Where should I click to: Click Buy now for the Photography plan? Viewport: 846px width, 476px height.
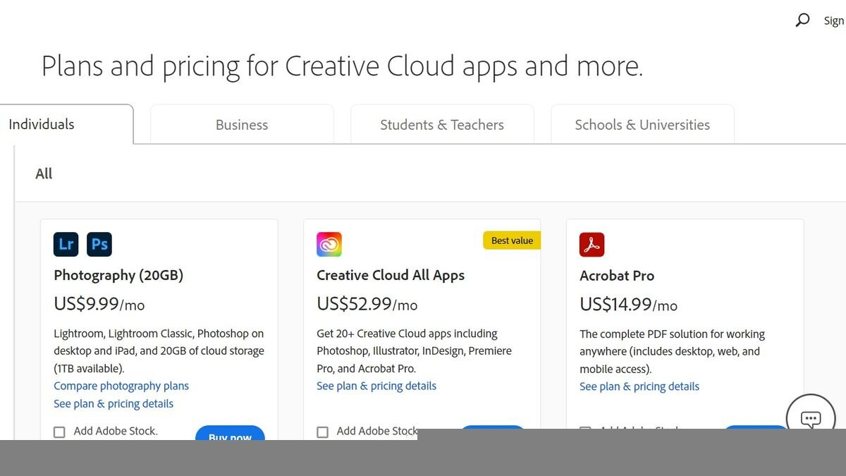click(x=230, y=436)
